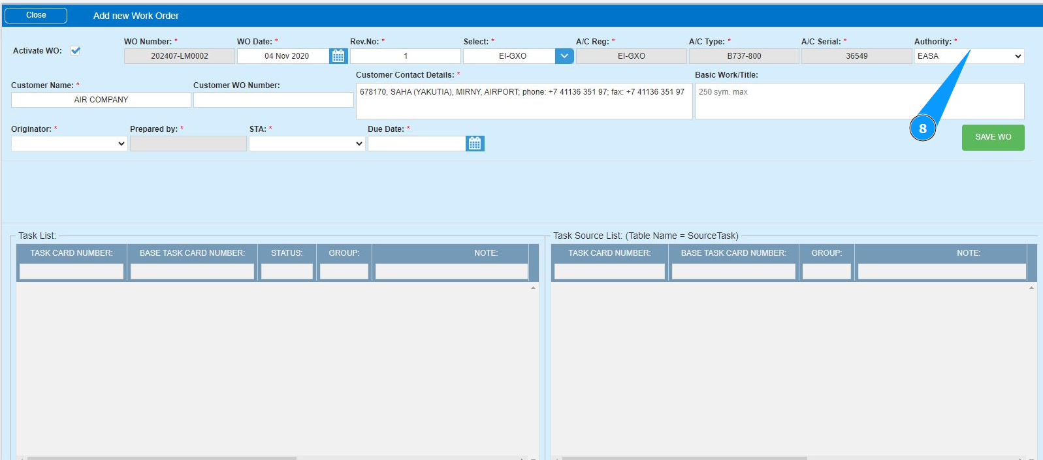Click the A/C Serial field 36549
Screen dimensions: 1043x460
[856, 56]
